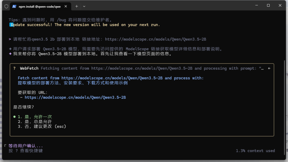
Task: Click the 按 ? 查看快捷键 hint
Action: (26, 151)
